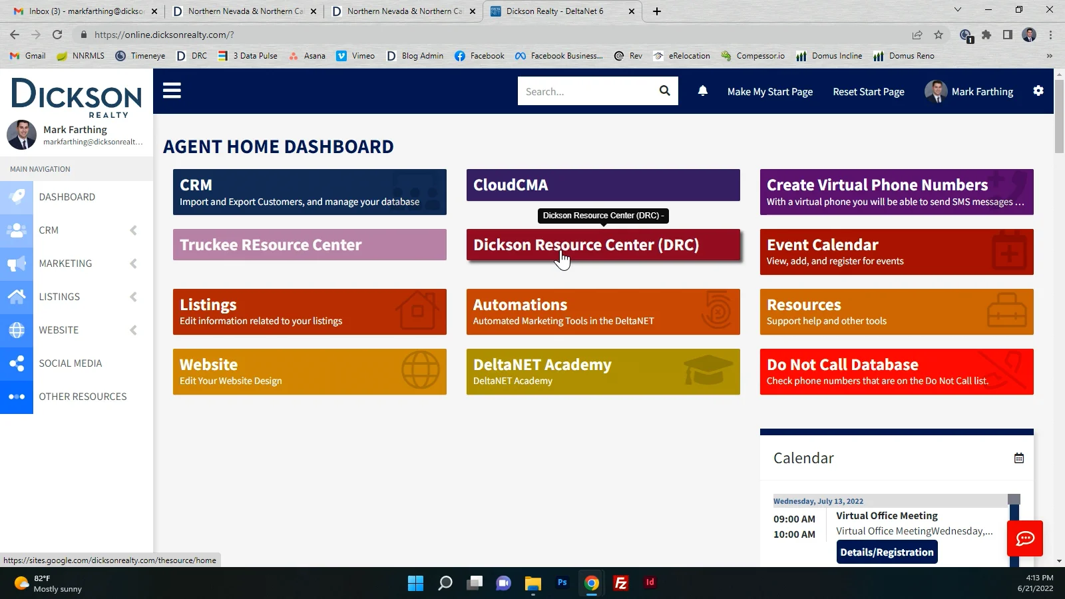Open the CloudCMA tile
This screenshot has width=1065, height=599.
click(x=603, y=185)
